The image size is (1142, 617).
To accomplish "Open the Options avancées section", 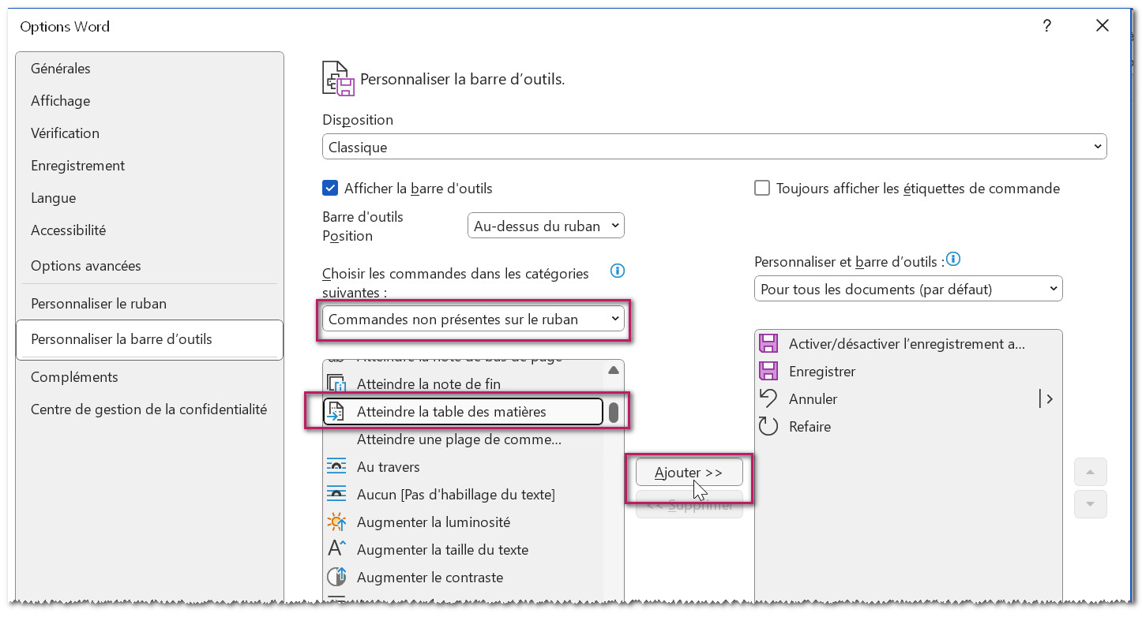I will [85, 266].
